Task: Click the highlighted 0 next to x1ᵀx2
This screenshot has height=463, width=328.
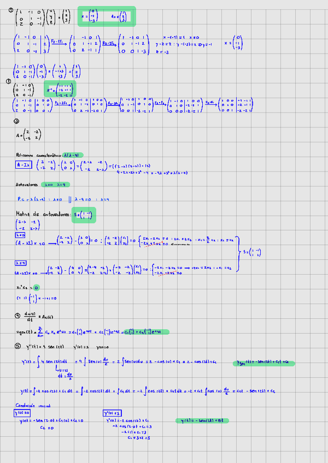Action: coord(36,288)
